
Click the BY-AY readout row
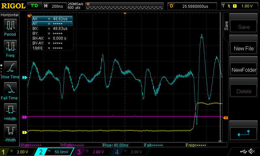[47, 43]
